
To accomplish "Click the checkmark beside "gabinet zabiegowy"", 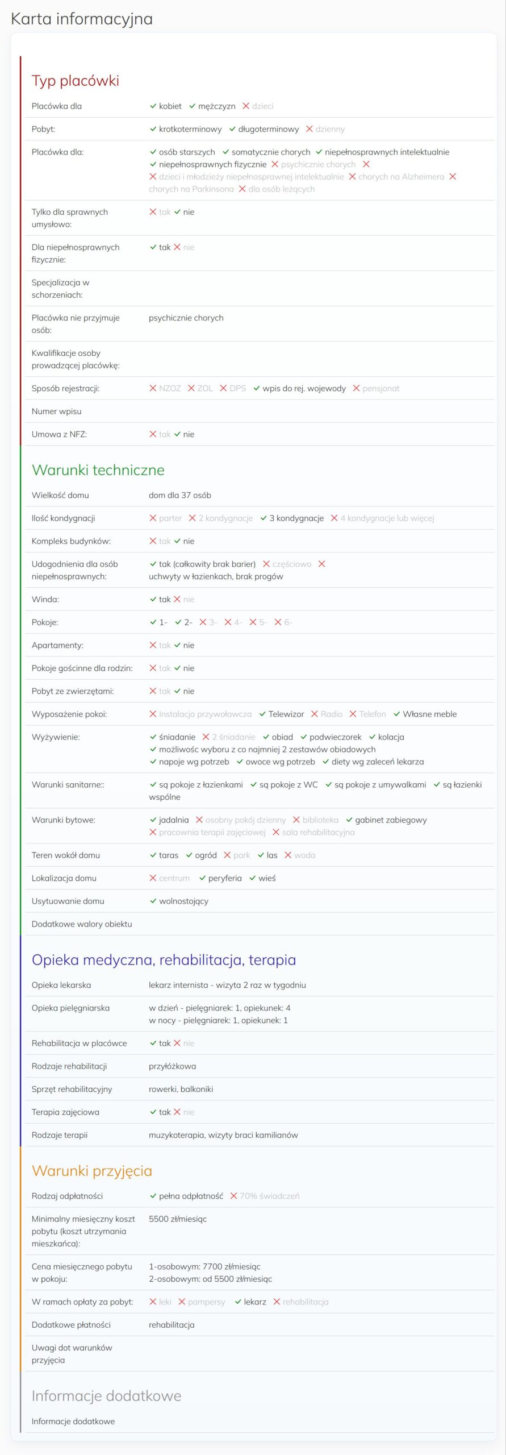I will [x=349, y=820].
